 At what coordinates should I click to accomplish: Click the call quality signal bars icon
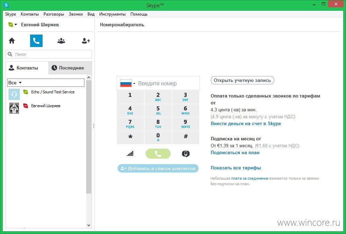130,153
